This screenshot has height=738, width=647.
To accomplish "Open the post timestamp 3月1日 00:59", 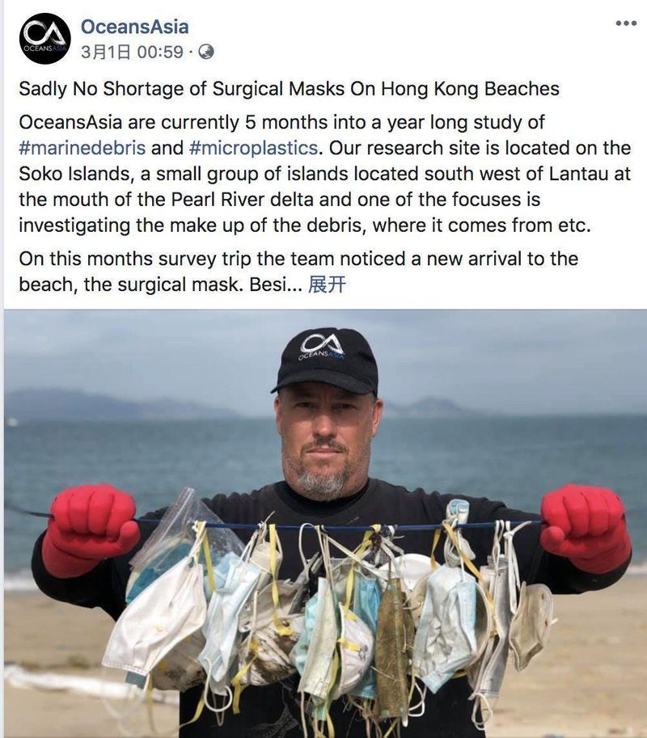I will pos(132,52).
